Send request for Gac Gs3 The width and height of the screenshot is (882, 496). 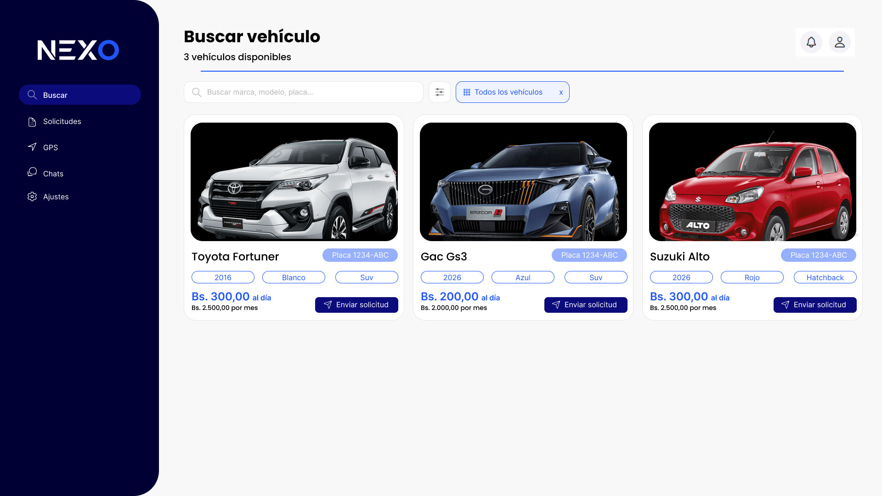(x=586, y=305)
